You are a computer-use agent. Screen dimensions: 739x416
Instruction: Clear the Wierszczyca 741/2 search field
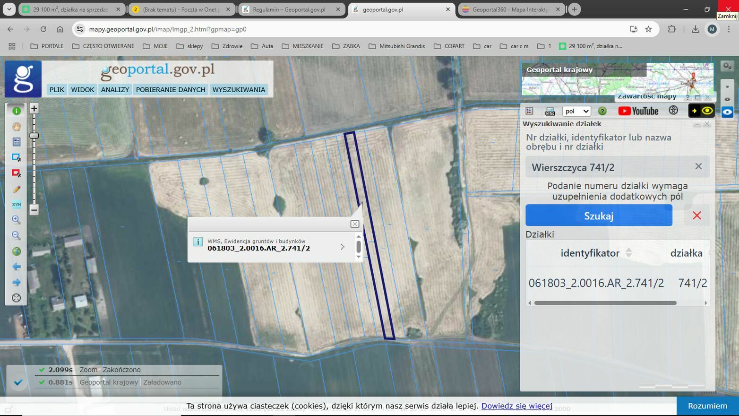click(698, 166)
